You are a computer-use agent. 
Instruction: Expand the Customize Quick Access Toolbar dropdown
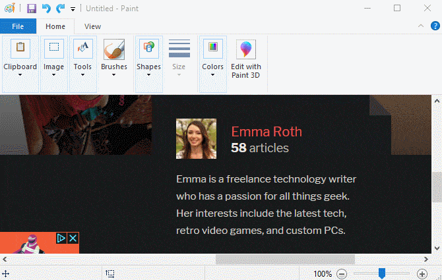[x=73, y=9]
